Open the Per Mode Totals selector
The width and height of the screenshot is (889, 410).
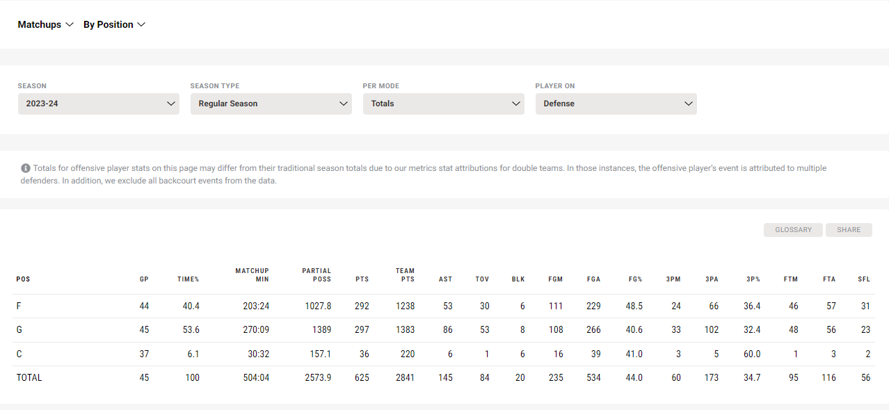click(444, 104)
